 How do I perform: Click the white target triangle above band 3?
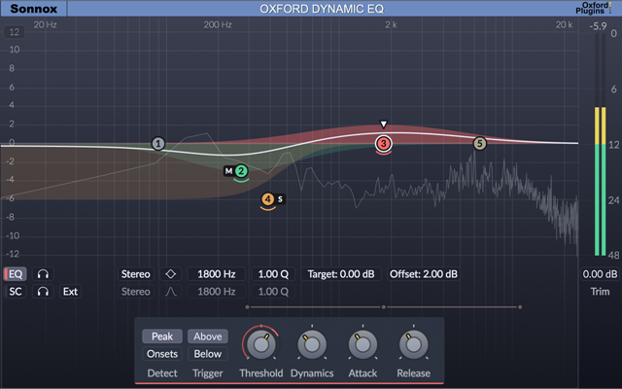[x=383, y=124]
